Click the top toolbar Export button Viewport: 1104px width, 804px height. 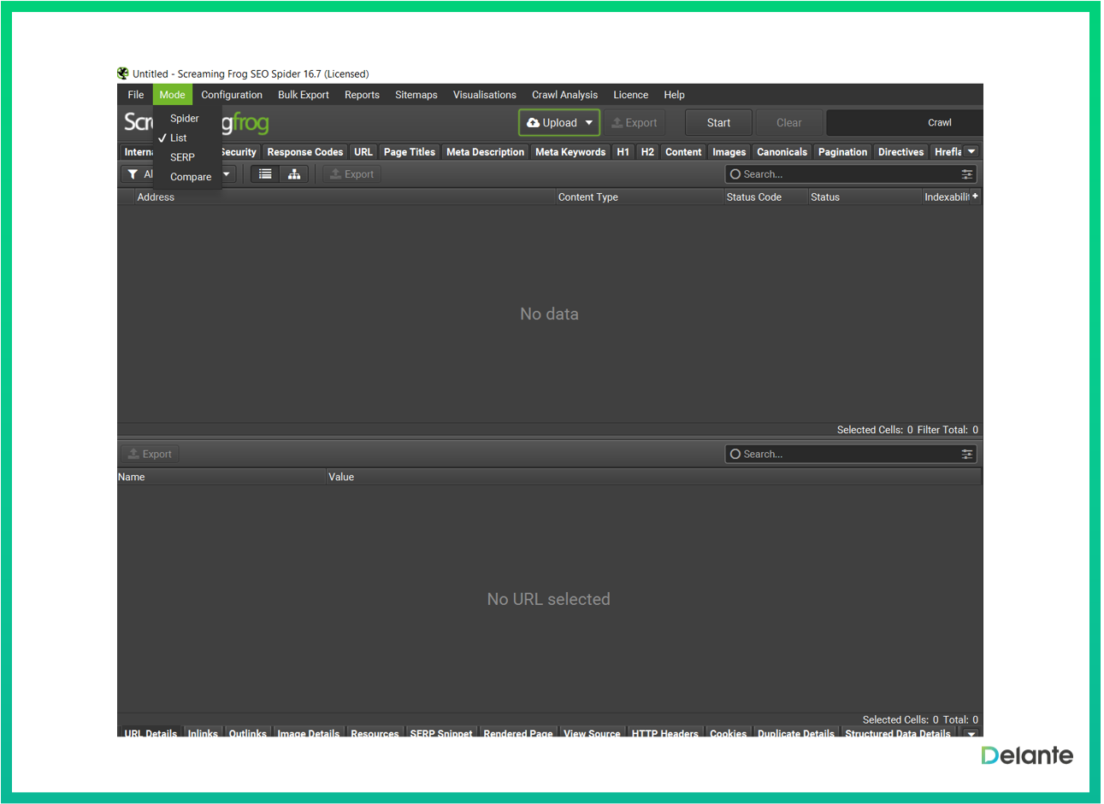(x=635, y=123)
